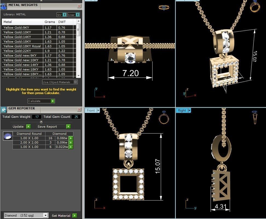Click the ring view icon in Front viewport
Screen dimensions: 266x219
pos(164,117)
